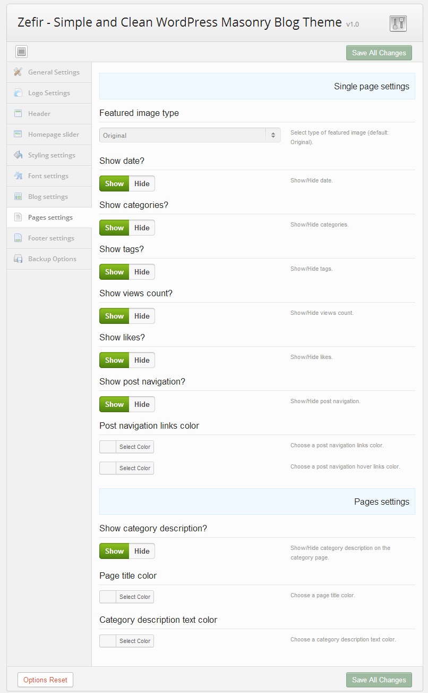Hide the date on single pages
Viewport: 428px width, 693px height.
click(x=142, y=183)
